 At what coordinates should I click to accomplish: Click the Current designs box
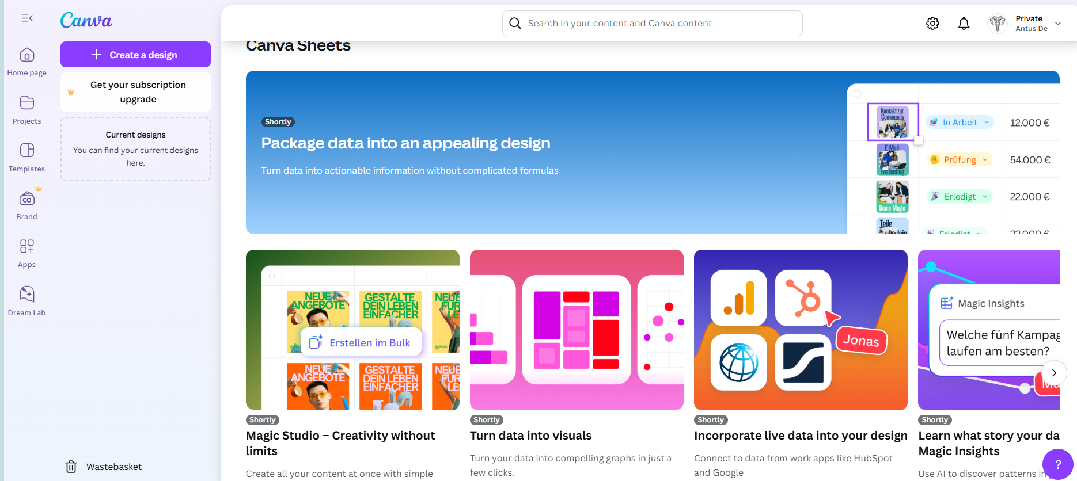[x=135, y=149]
